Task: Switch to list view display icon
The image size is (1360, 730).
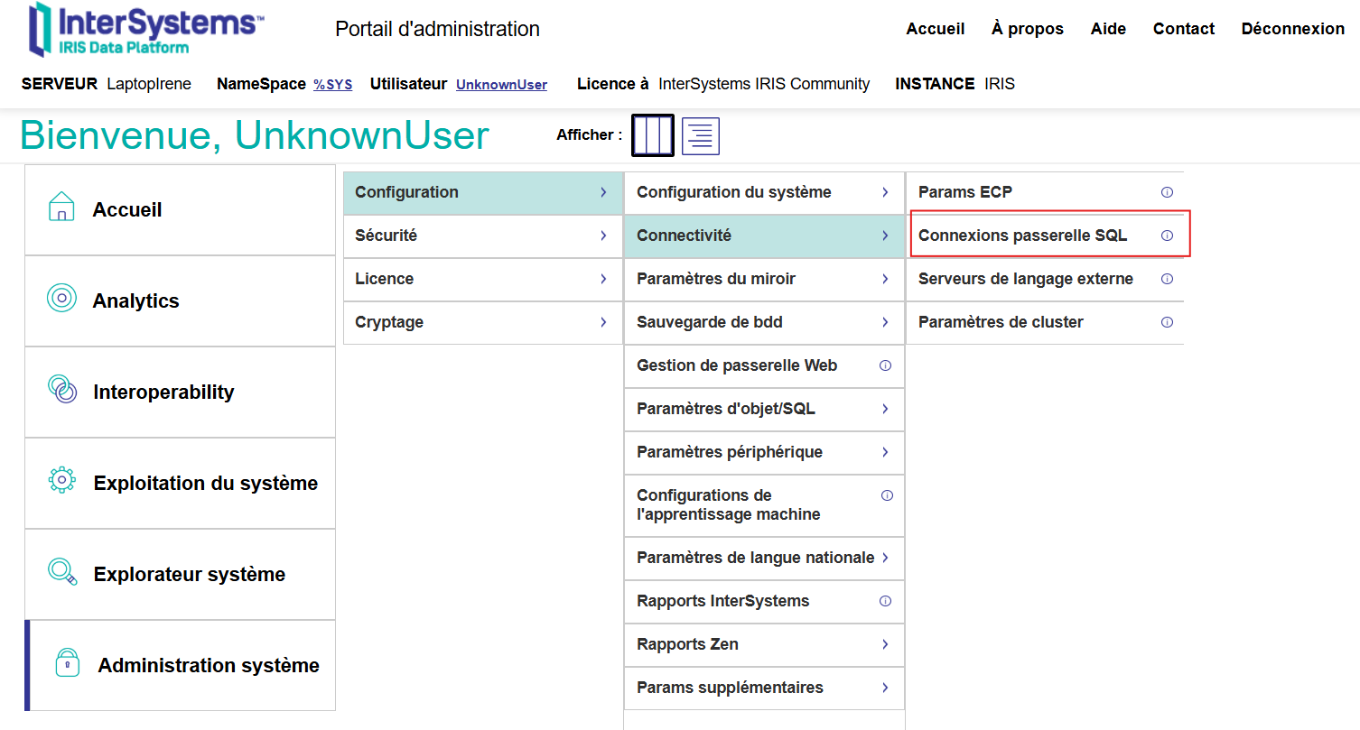Action: pos(701,136)
